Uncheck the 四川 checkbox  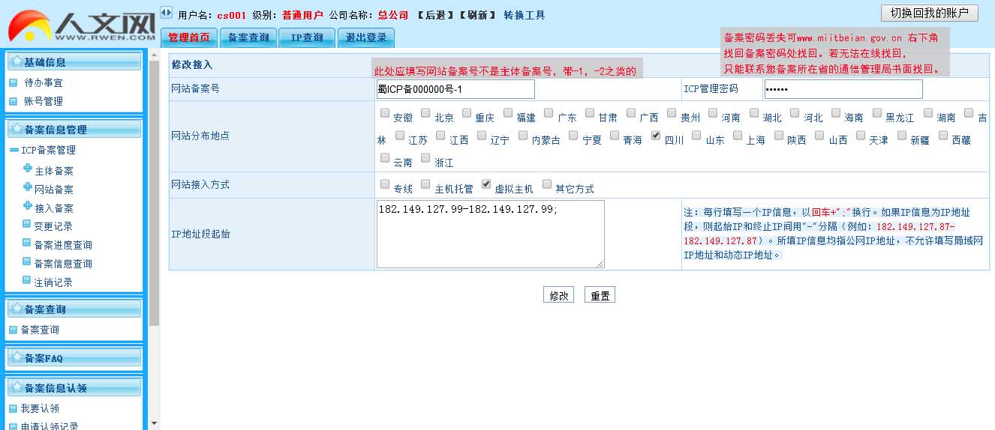(656, 136)
